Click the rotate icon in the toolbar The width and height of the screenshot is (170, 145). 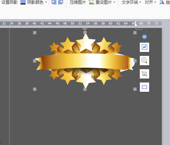click(162, 2)
